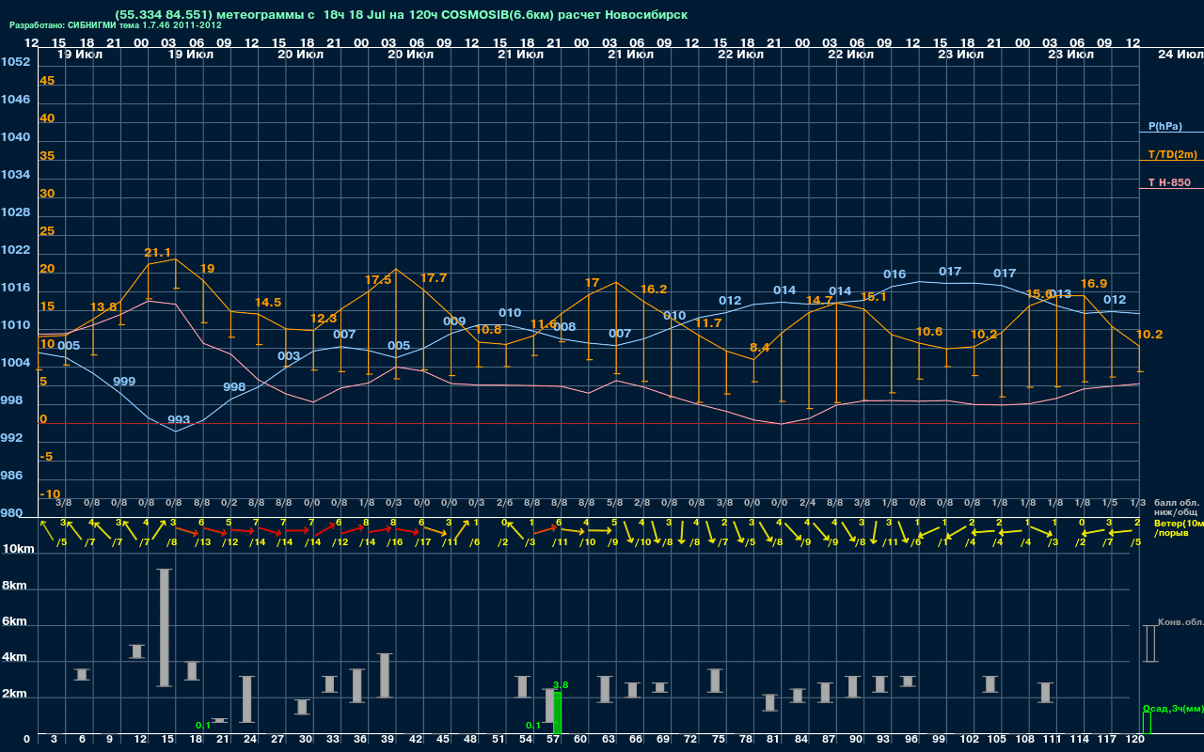Click the 'Осад,3ч(мм)' legend label
This screenshot has height=752, width=1204.
coord(1172,708)
